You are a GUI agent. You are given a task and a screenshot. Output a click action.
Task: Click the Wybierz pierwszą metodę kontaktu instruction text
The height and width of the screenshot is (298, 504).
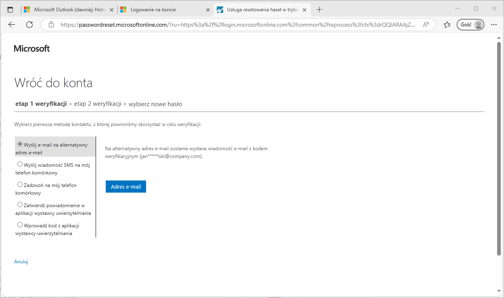point(108,124)
